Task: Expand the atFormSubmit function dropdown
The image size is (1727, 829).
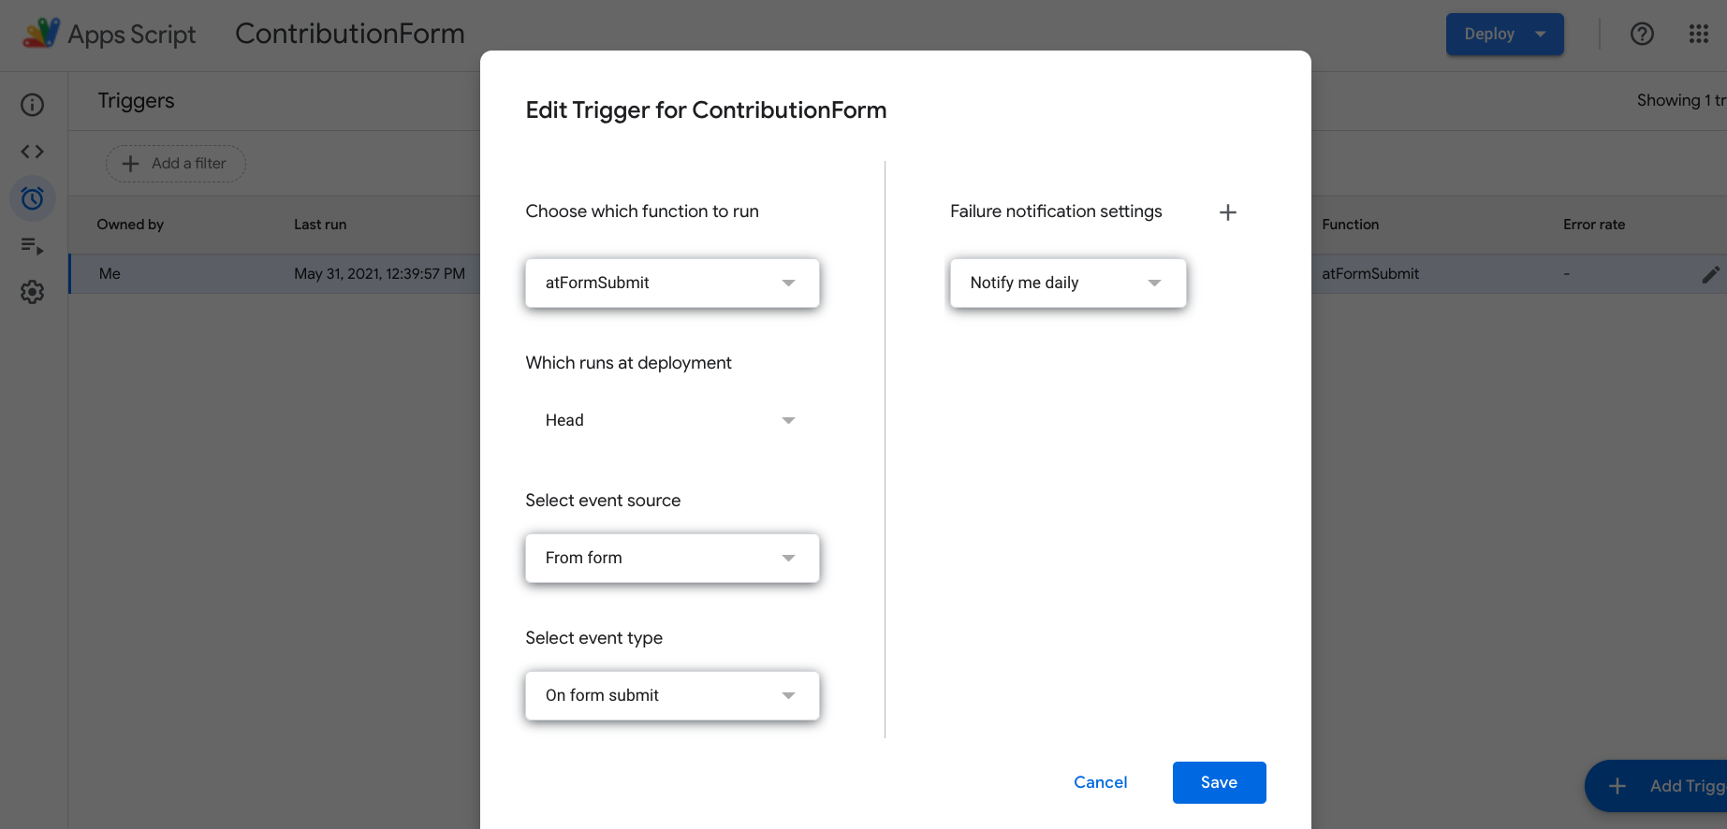Action: pos(672,283)
